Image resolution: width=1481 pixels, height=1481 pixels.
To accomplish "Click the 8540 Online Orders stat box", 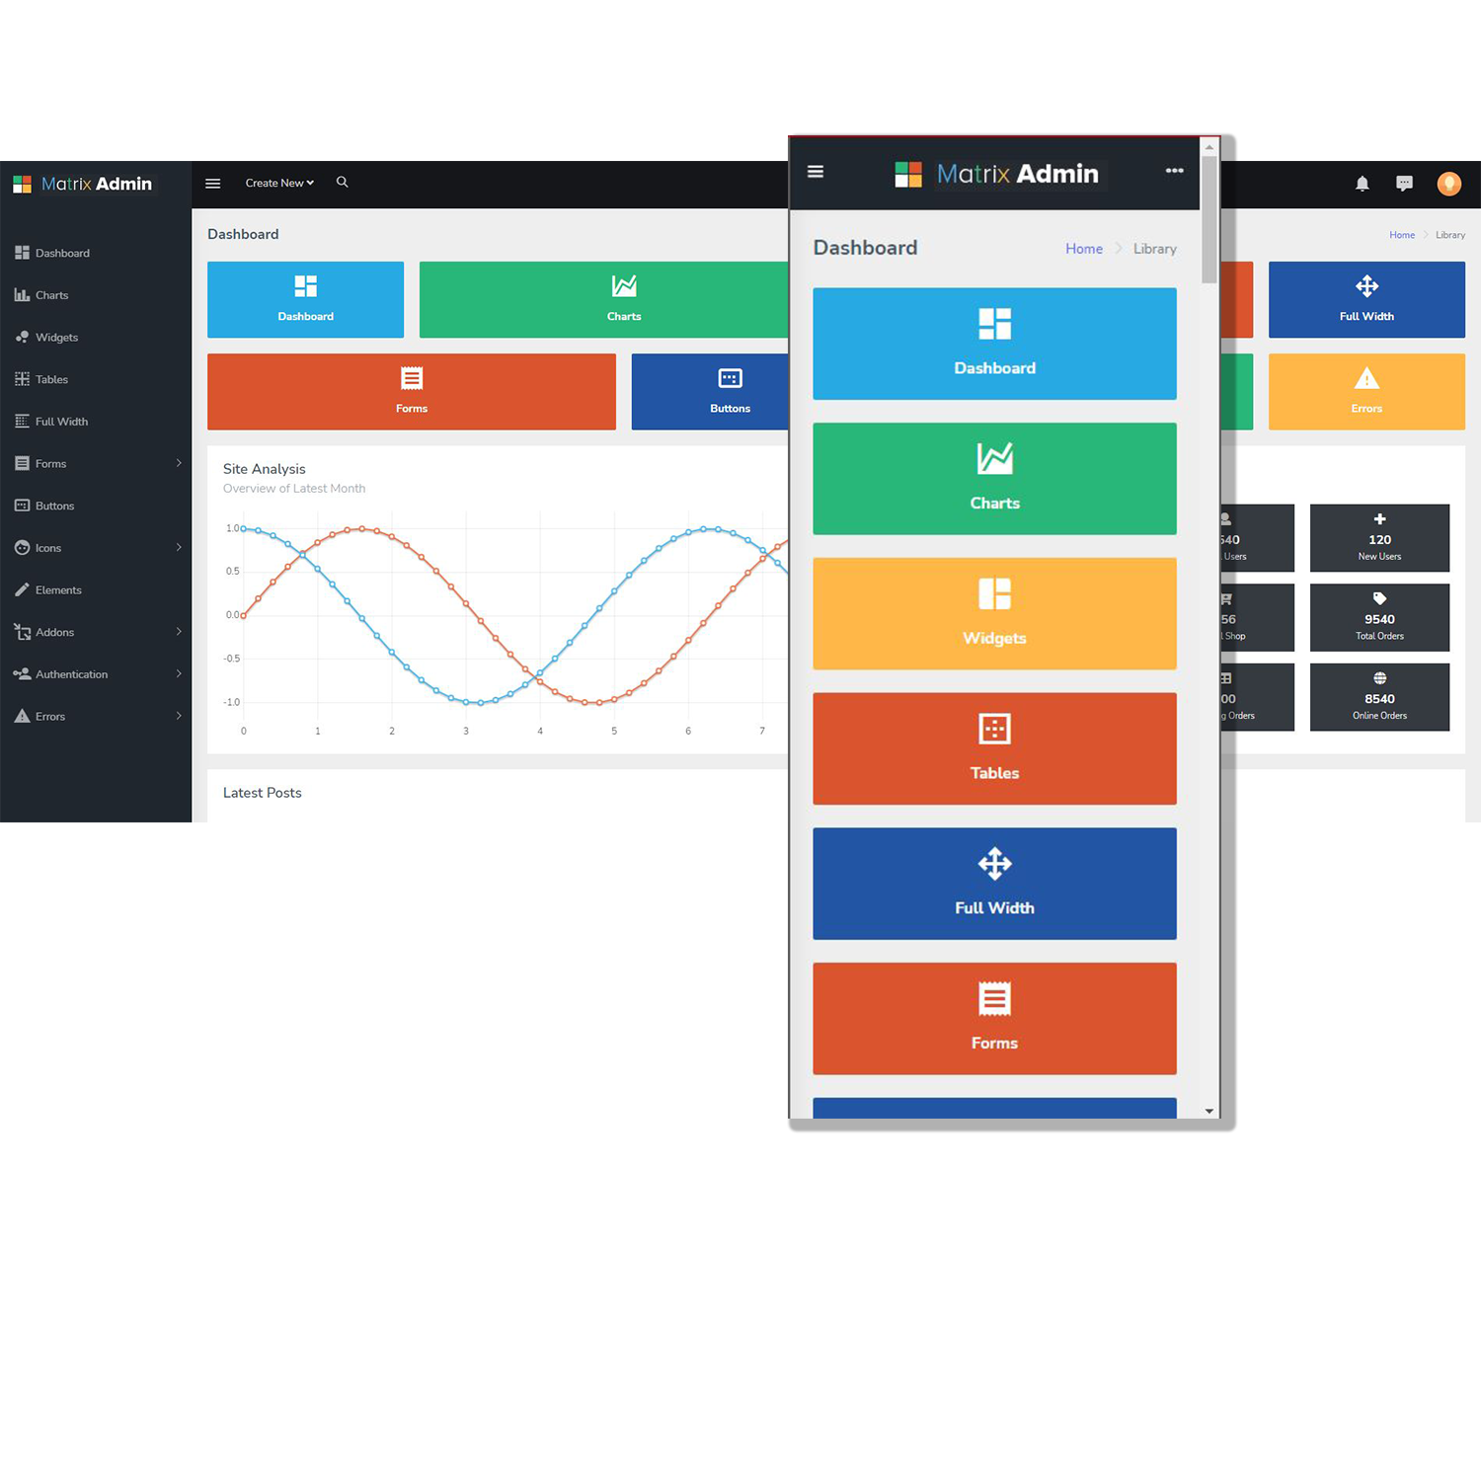I will [1379, 697].
